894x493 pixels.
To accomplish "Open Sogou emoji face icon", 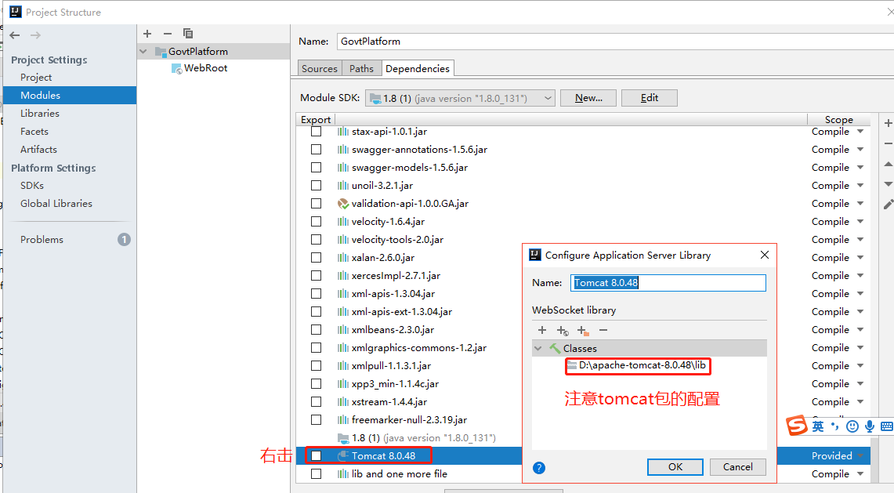I will pos(852,426).
